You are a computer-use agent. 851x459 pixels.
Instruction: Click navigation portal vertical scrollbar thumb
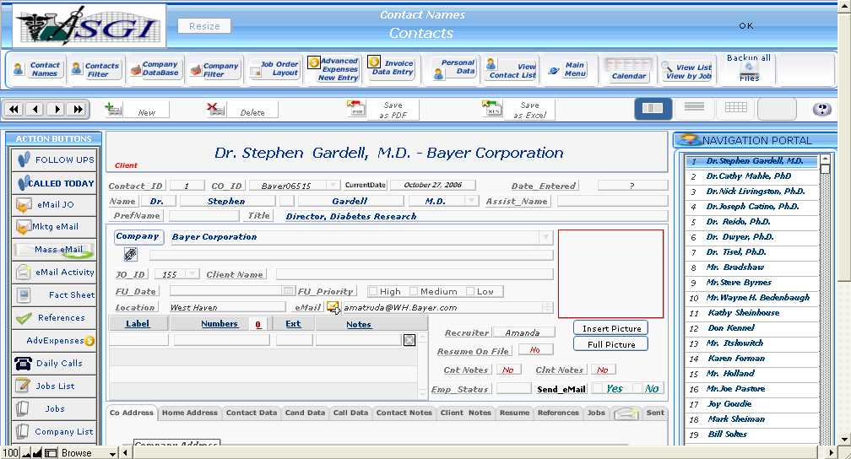click(x=825, y=169)
